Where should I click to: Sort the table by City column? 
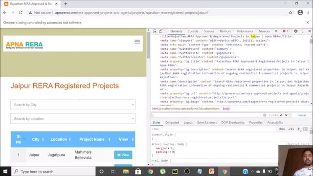[x=38, y=139]
